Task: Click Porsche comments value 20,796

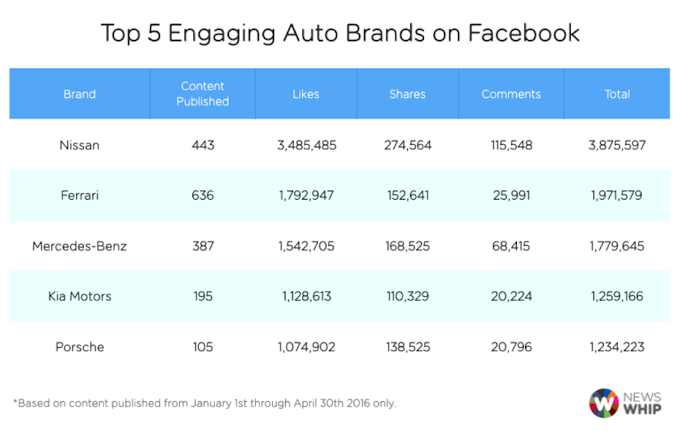Action: 511,346
